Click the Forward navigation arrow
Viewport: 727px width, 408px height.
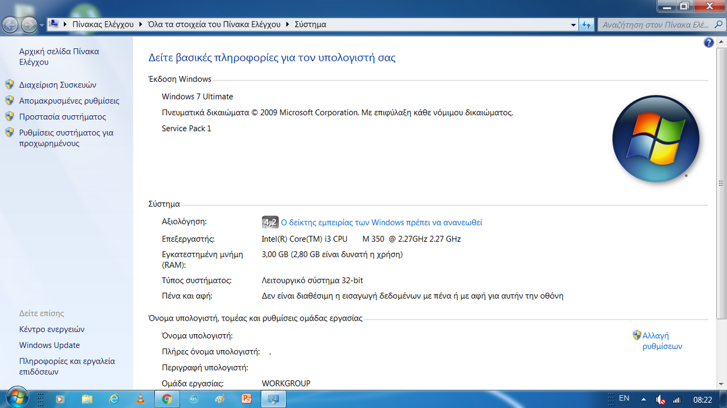click(29, 24)
